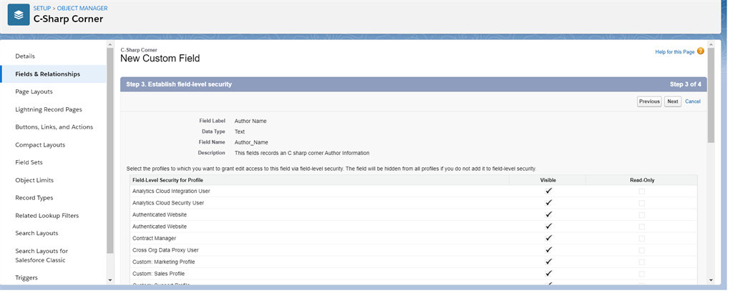Toggle Visible for Contract Manager
Screen dimensions: 733x293
tap(549, 238)
